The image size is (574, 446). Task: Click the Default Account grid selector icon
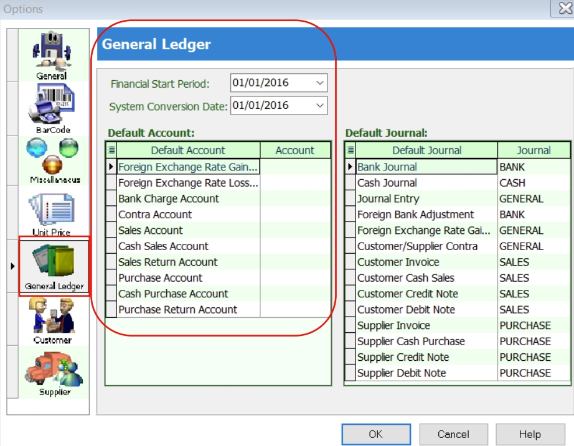tap(111, 150)
